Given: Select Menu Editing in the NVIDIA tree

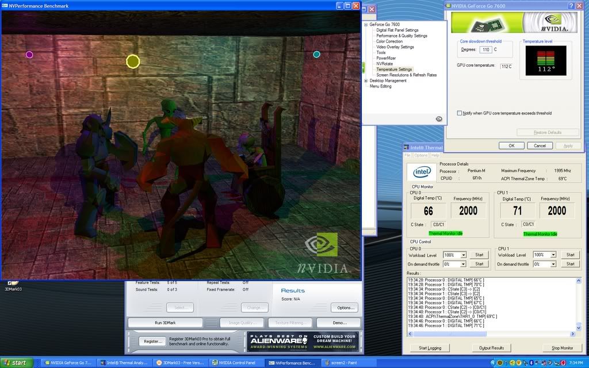Looking at the screenshot, I should 380,86.
